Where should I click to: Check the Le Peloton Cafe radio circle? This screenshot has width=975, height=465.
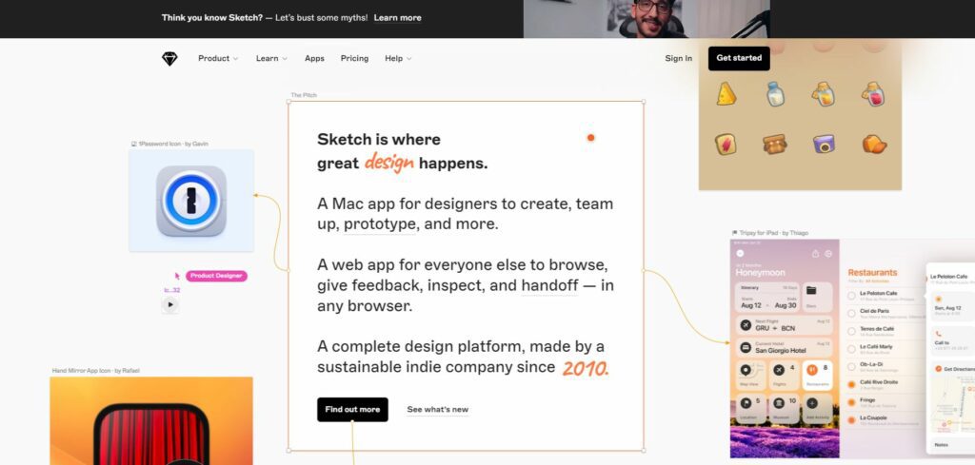click(852, 296)
